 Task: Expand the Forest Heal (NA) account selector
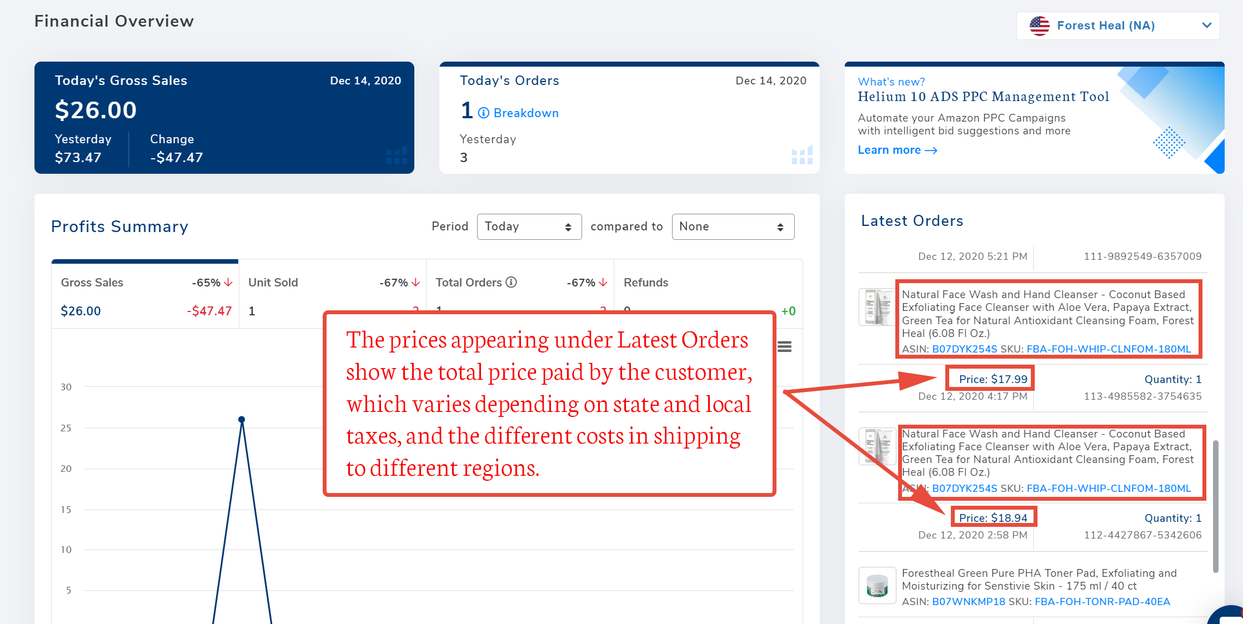pyautogui.click(x=1117, y=26)
